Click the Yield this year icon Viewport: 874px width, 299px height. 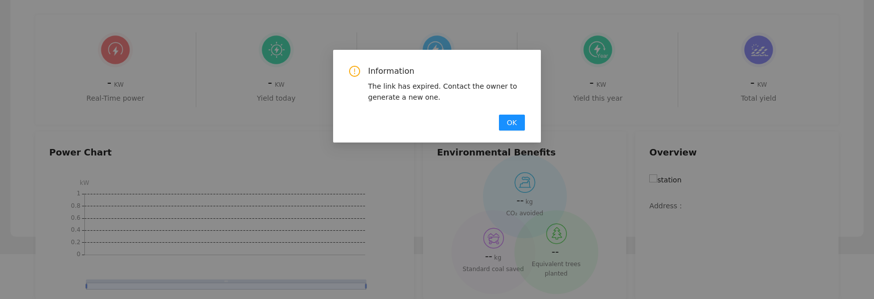coord(597,50)
